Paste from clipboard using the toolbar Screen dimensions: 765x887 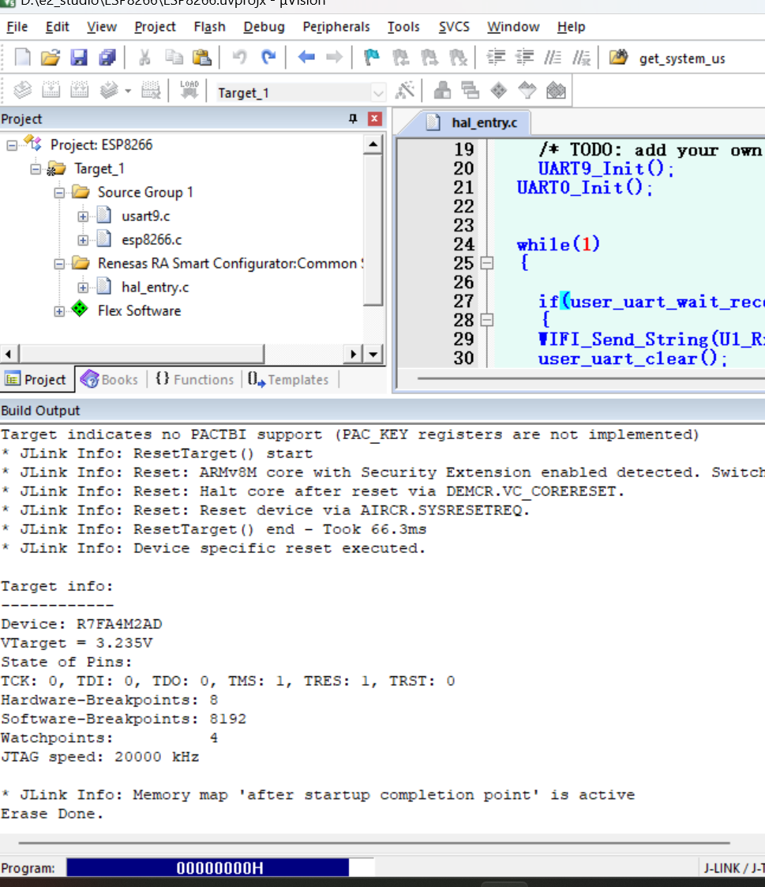pos(201,57)
